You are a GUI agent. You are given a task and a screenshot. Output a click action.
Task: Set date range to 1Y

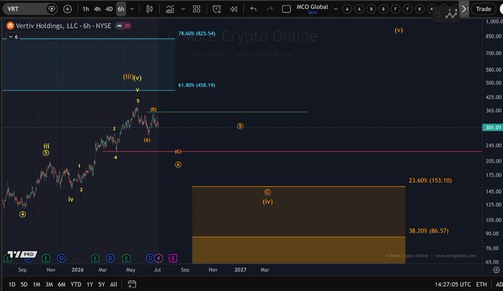(x=90, y=284)
